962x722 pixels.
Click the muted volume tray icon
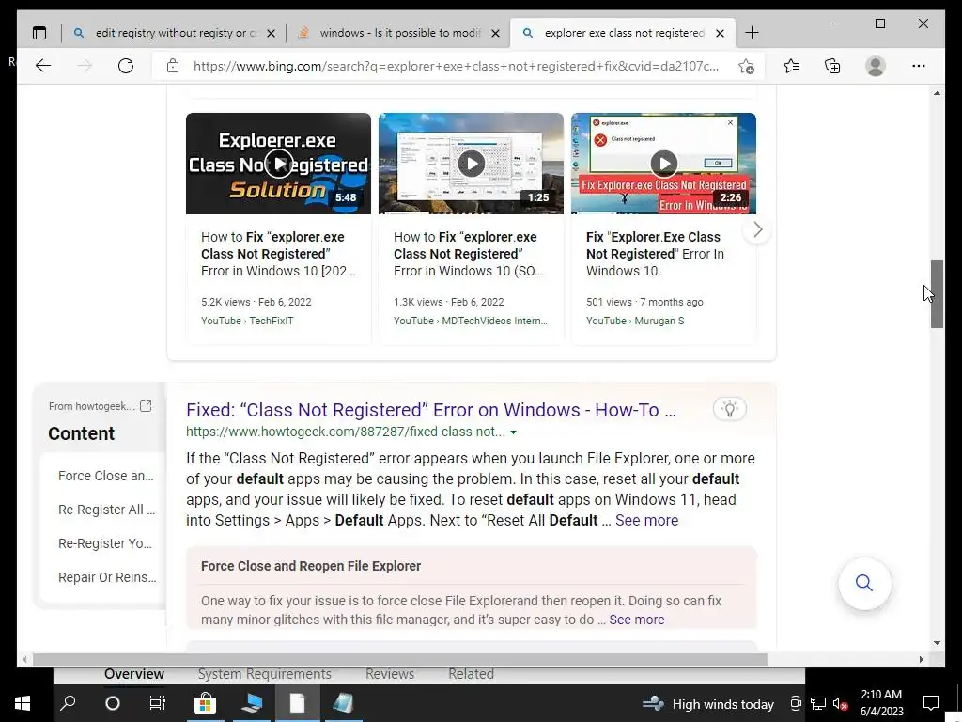840,703
